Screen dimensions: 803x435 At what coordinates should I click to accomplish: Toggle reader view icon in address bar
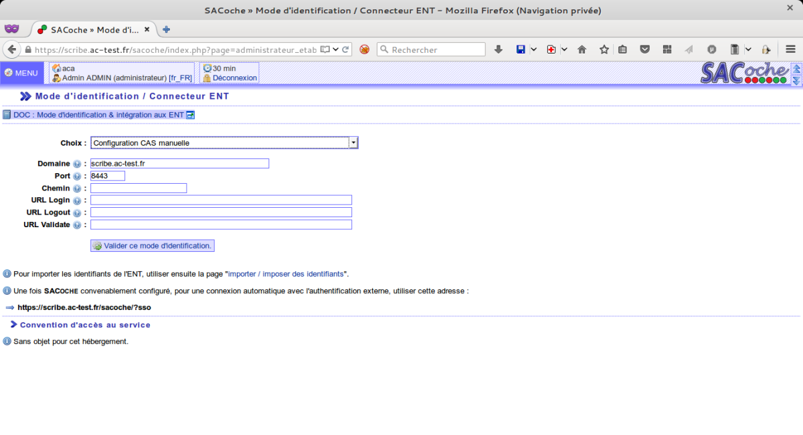(x=325, y=49)
